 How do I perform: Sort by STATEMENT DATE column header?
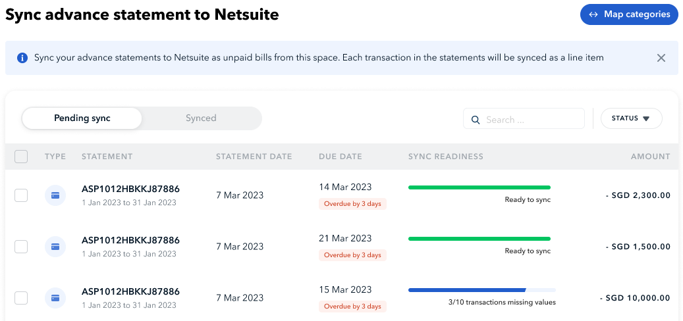254,157
